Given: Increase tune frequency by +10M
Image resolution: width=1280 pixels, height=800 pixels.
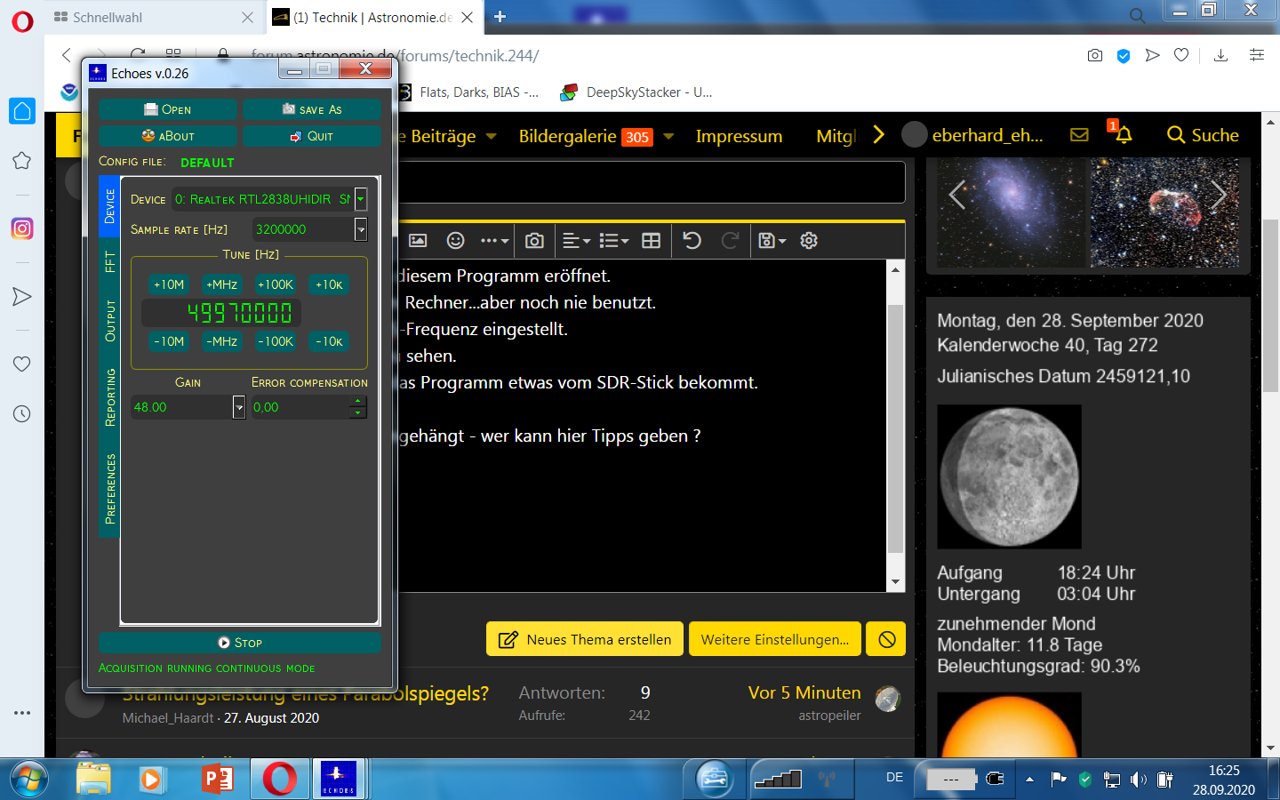Looking at the screenshot, I should (x=169, y=284).
